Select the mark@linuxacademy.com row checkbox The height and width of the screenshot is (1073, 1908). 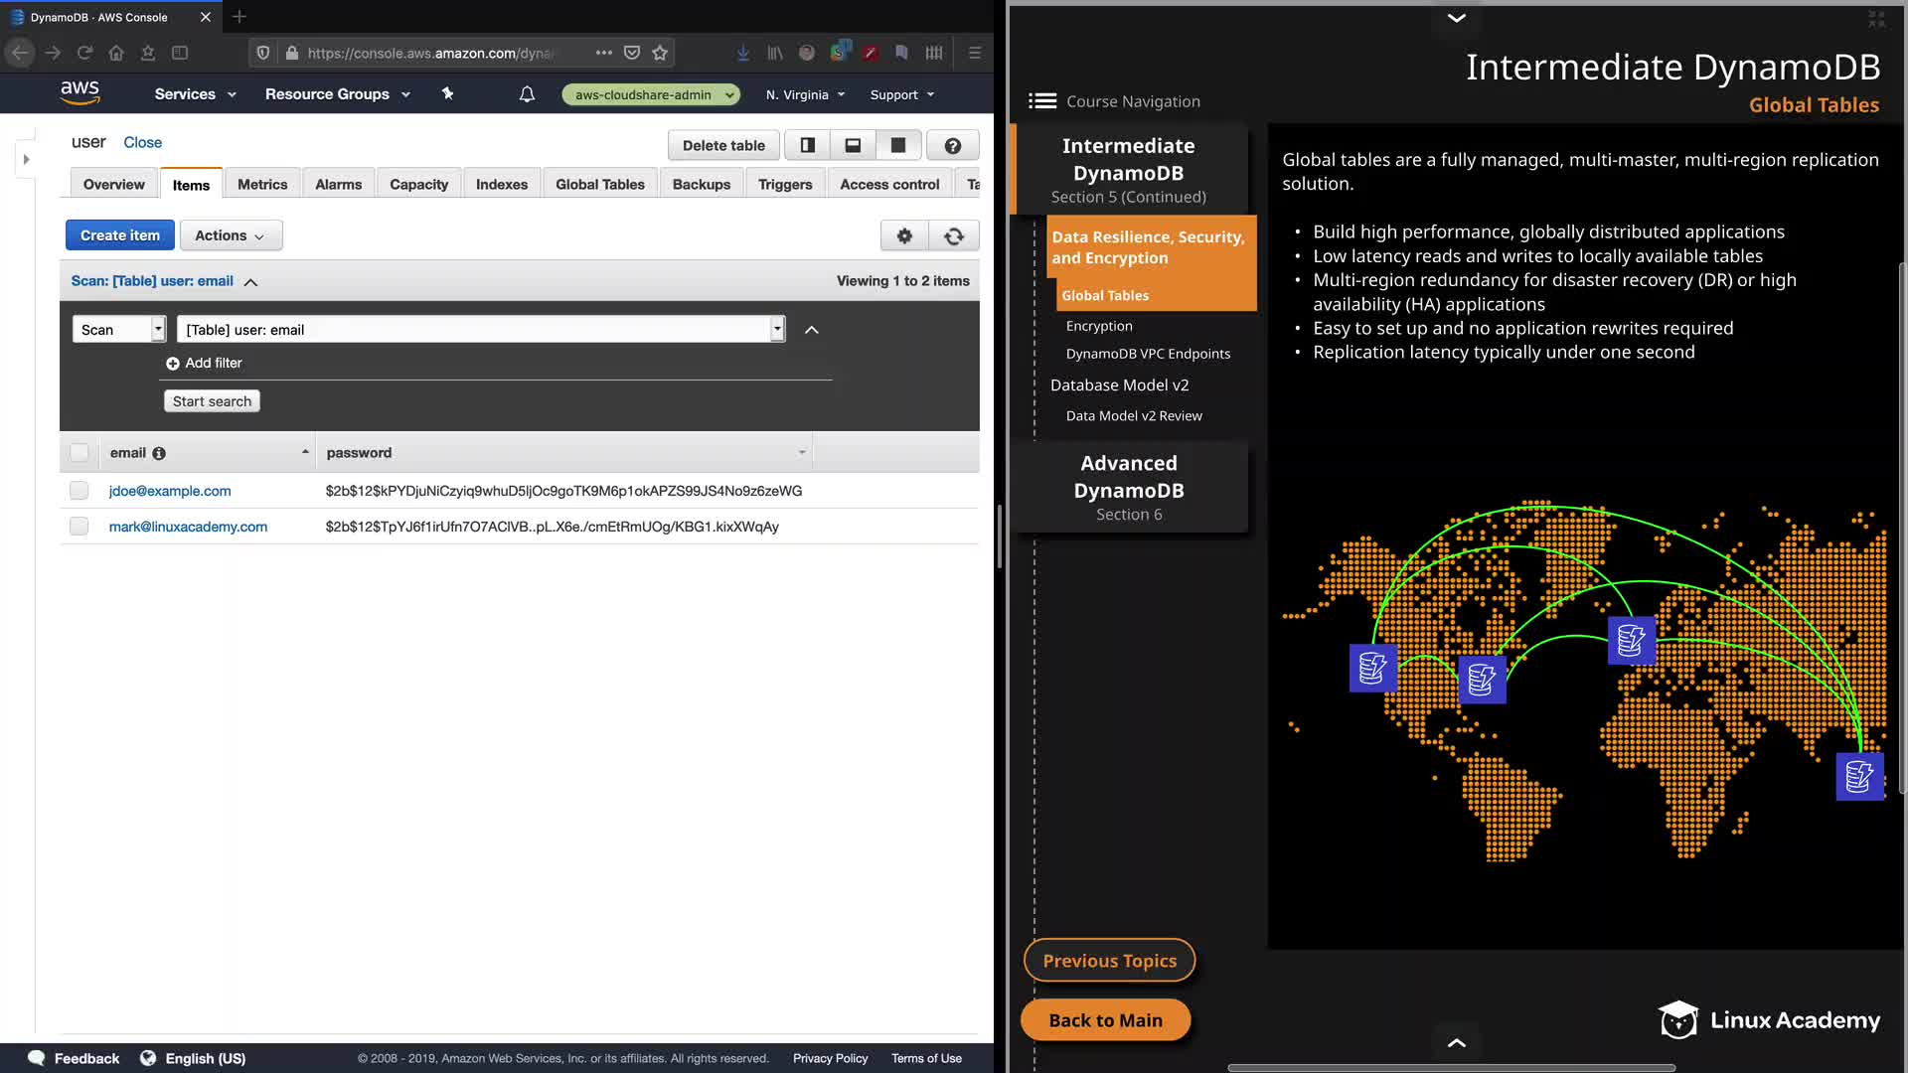point(79,527)
